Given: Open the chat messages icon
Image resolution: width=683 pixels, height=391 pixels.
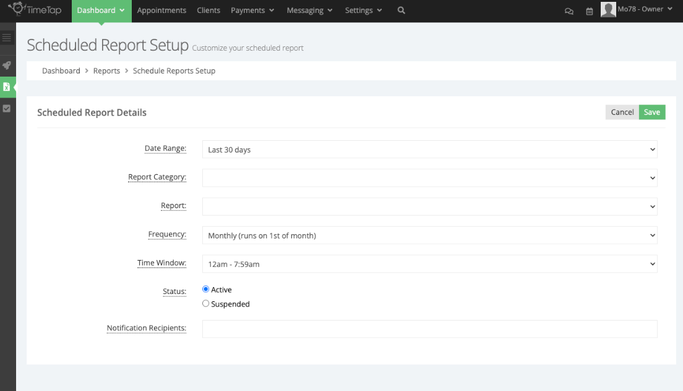Looking at the screenshot, I should click(x=569, y=11).
